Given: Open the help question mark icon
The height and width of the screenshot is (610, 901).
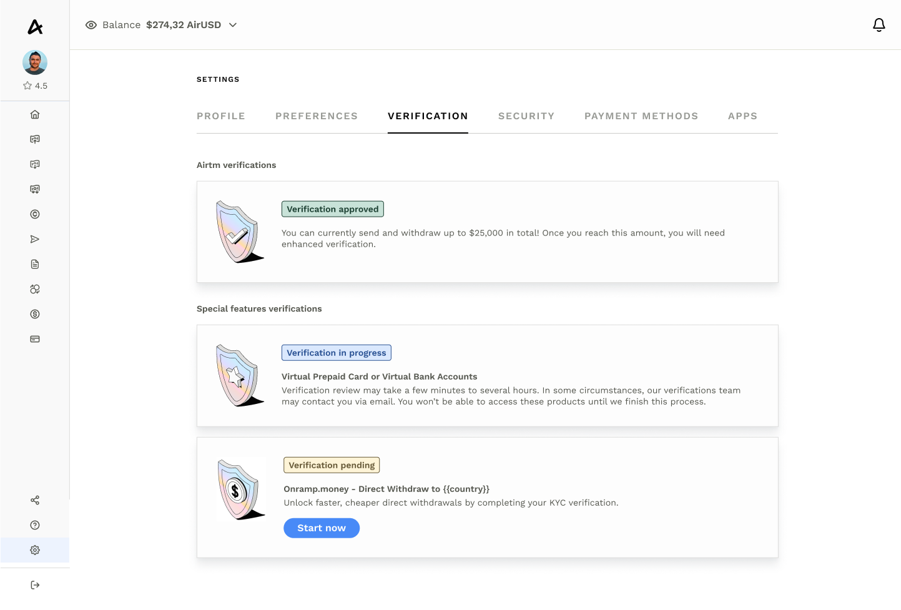Looking at the screenshot, I should point(35,525).
